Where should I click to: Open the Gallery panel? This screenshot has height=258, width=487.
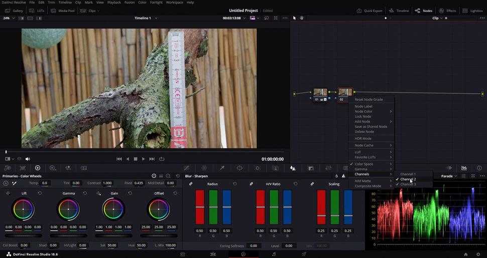[x=14, y=11]
